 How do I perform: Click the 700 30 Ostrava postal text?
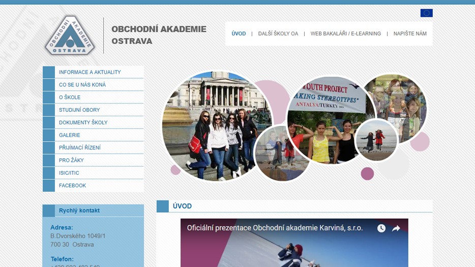click(72, 244)
